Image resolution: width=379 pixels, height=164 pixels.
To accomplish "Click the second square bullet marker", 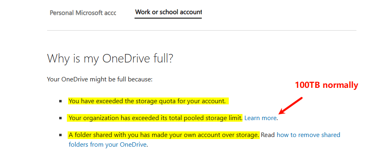I will tap(60, 118).
